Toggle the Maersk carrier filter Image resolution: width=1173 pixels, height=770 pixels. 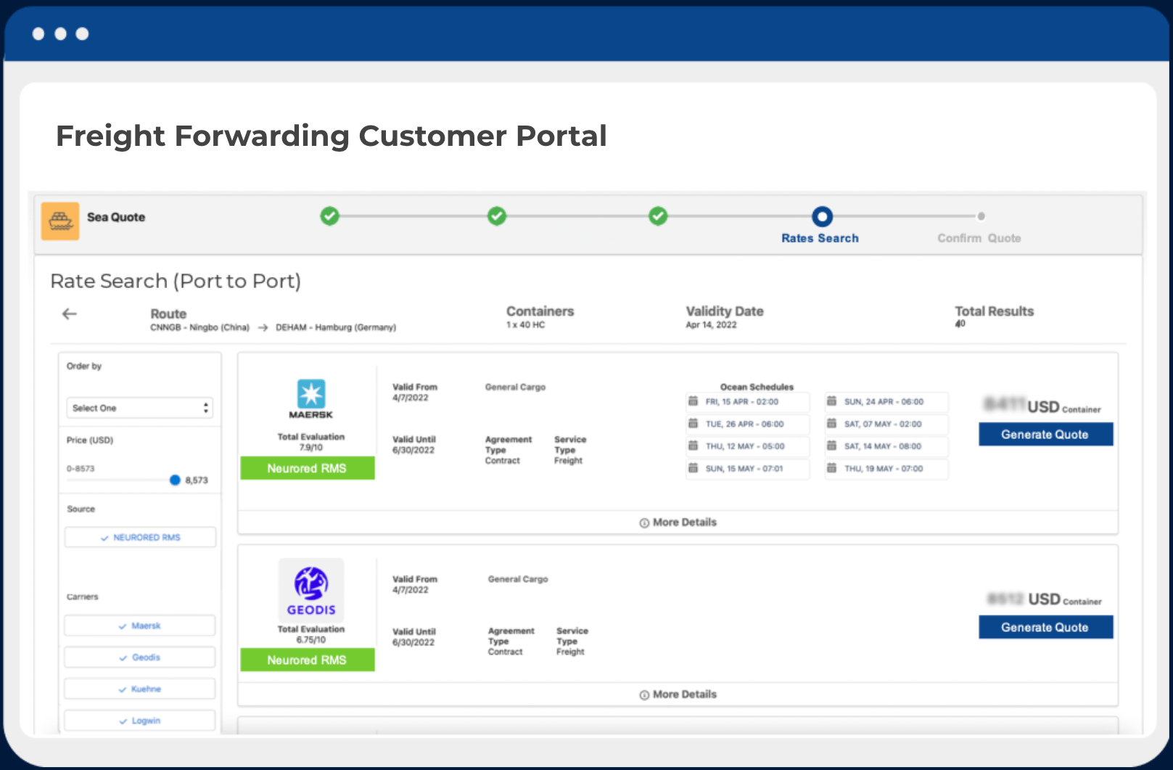[x=140, y=626]
